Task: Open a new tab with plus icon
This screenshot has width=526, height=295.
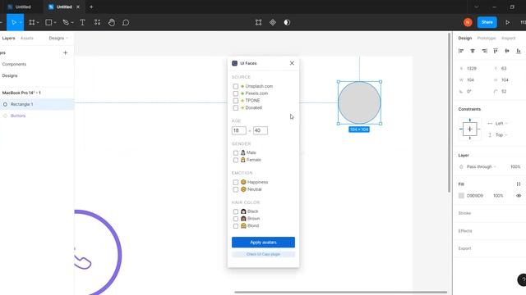Action: [91, 7]
